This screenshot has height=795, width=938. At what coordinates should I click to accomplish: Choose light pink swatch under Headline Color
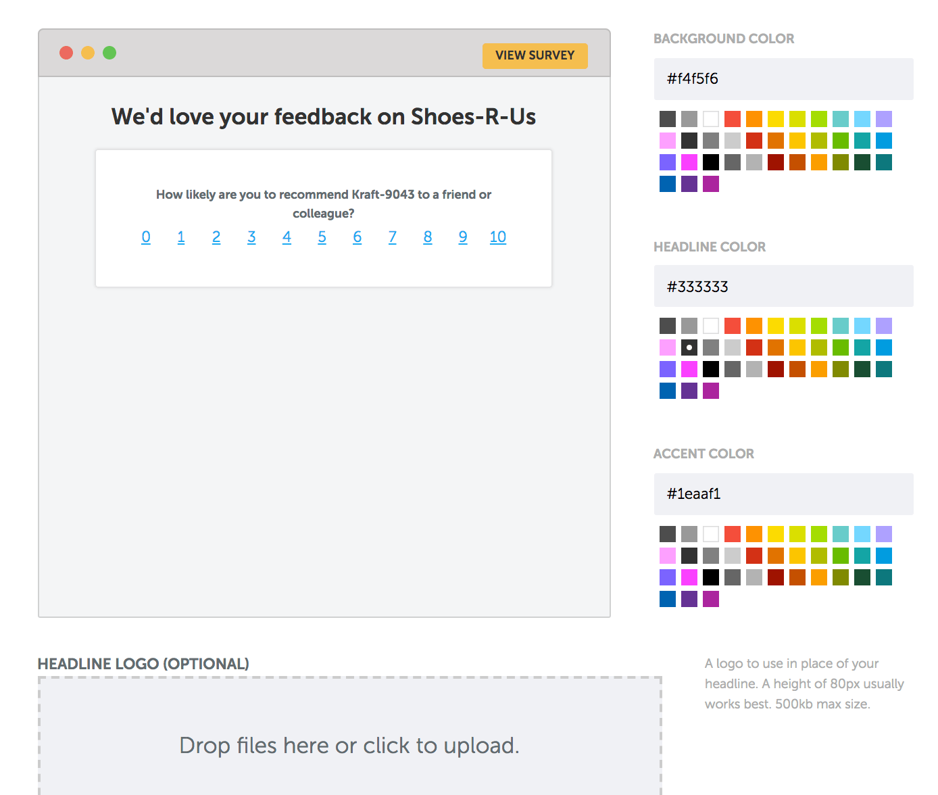[x=668, y=347]
